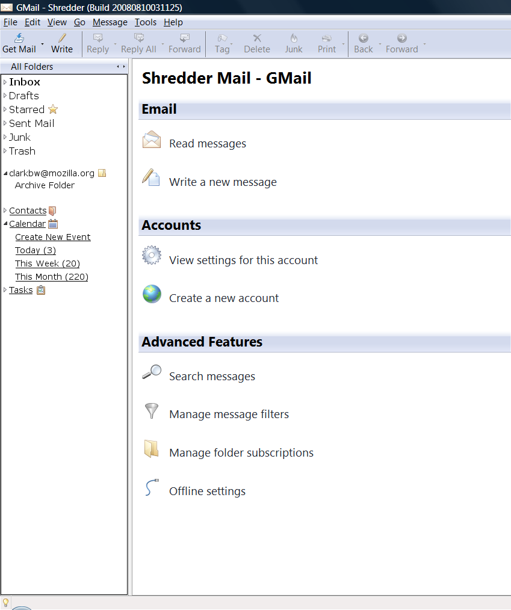Image resolution: width=511 pixels, height=610 pixels.
Task: Expand the Drafts folder
Action: pyautogui.click(x=5, y=96)
